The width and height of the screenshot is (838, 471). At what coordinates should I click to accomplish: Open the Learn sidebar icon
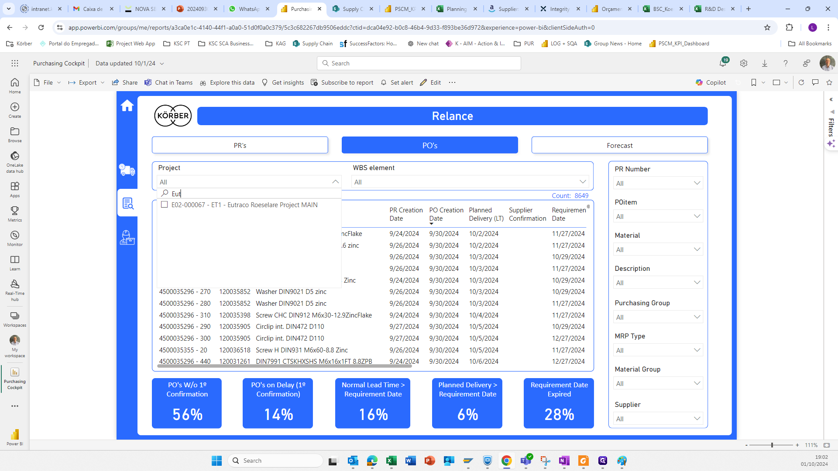click(x=15, y=263)
